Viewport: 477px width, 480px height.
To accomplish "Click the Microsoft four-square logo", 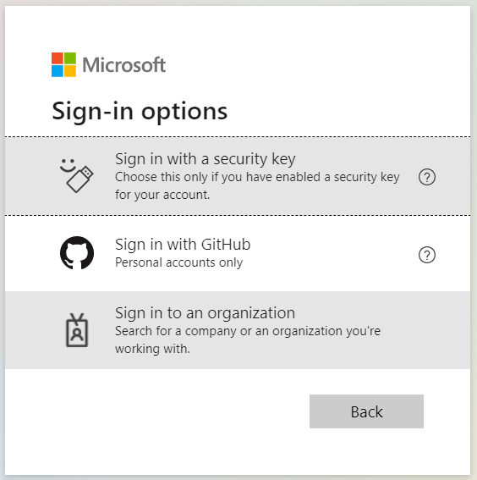I will click(63, 64).
